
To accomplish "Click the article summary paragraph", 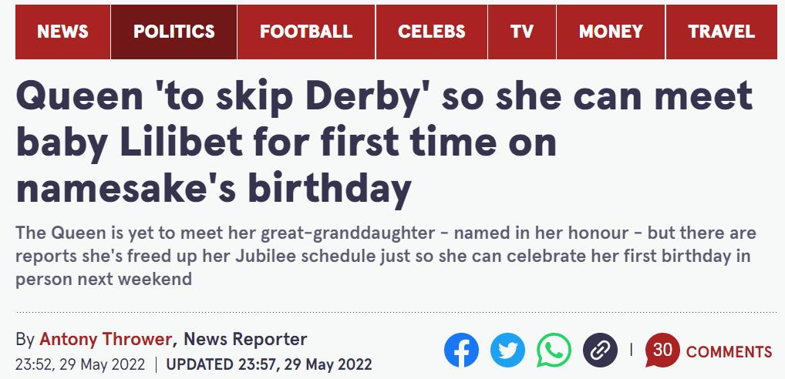I will click(x=386, y=256).
